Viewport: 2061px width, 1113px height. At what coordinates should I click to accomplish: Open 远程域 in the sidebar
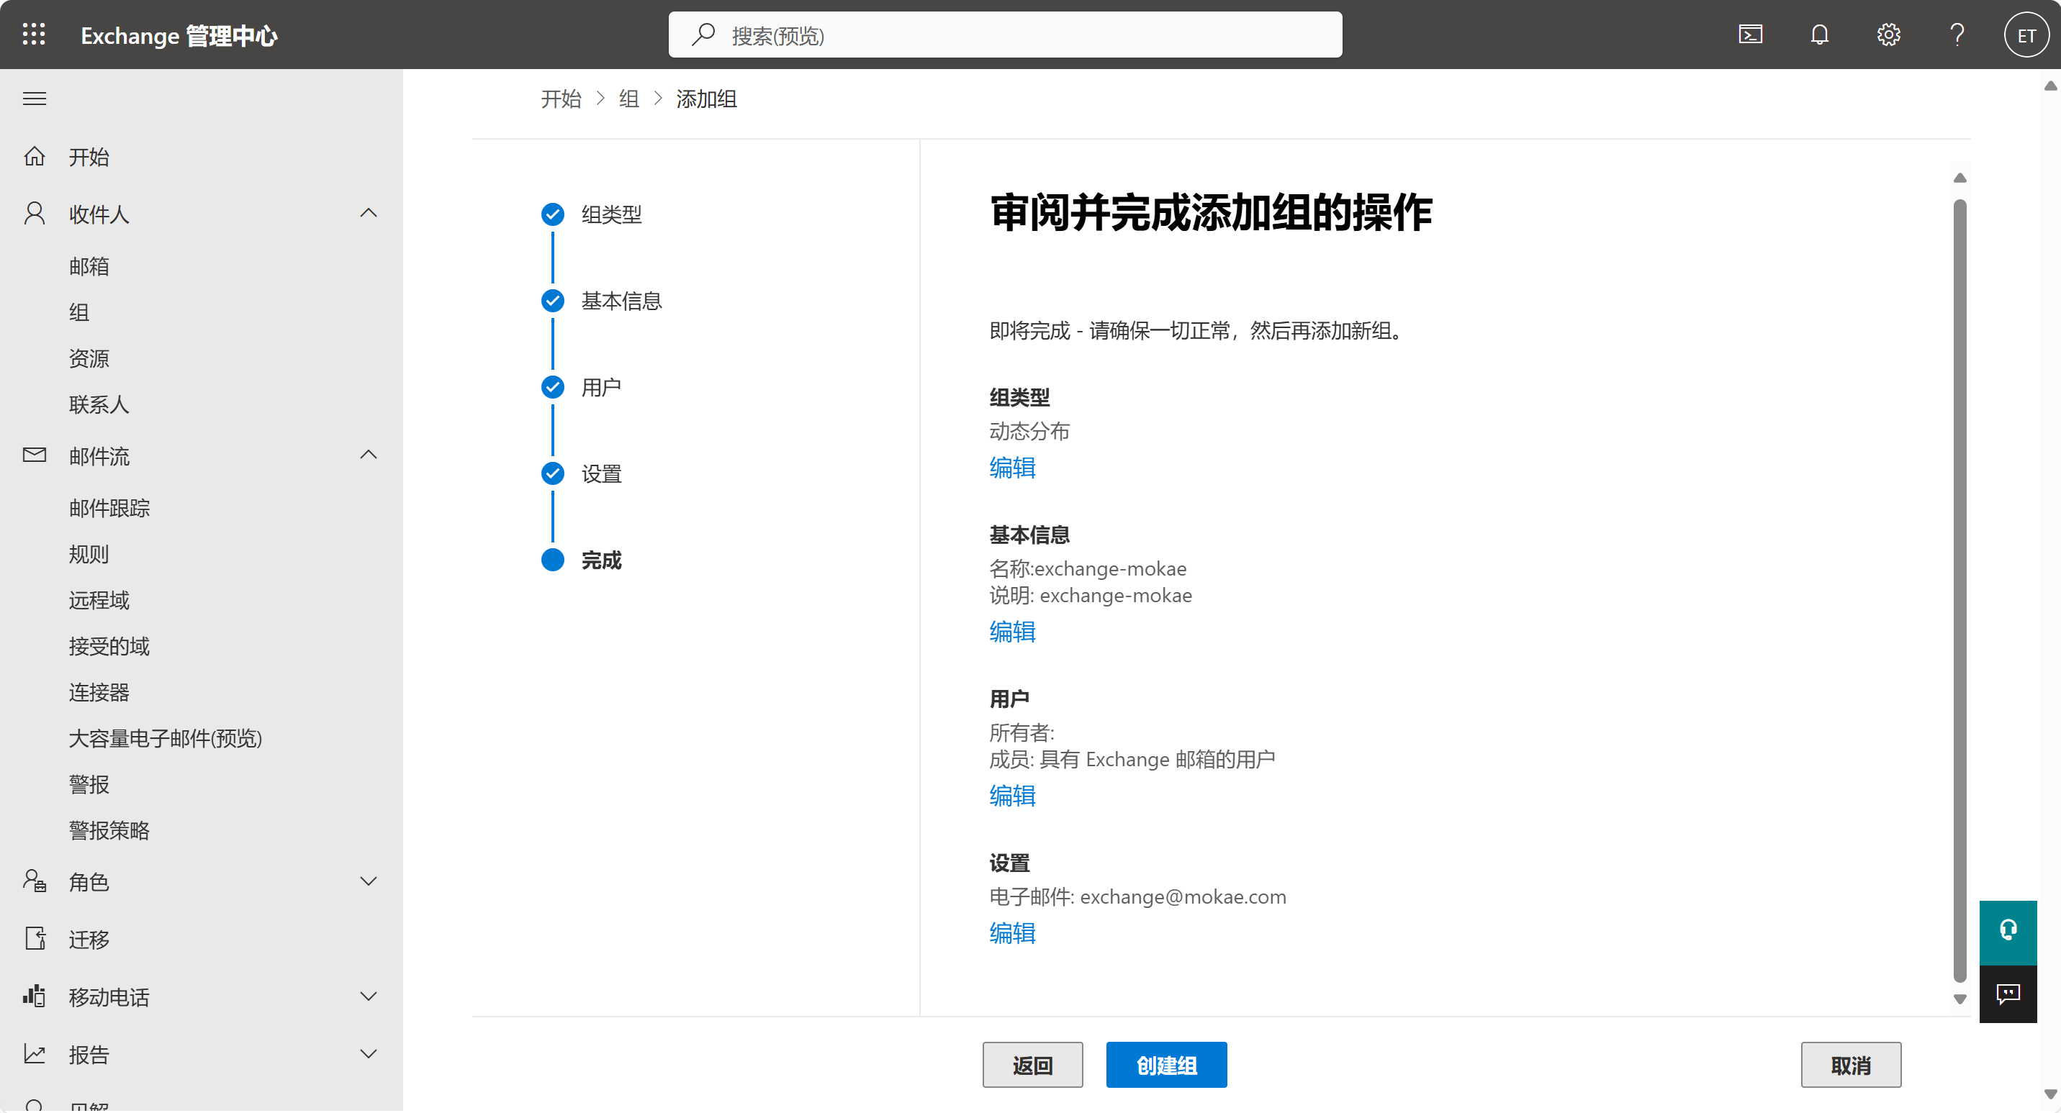(x=99, y=600)
